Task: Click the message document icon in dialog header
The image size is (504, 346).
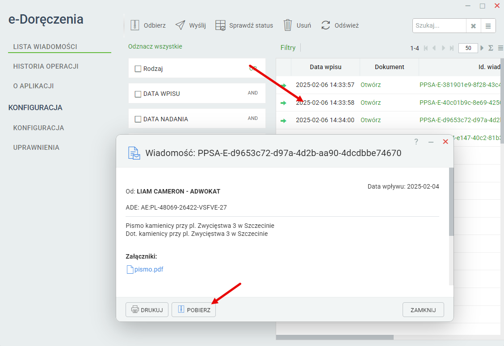Action: (134, 153)
